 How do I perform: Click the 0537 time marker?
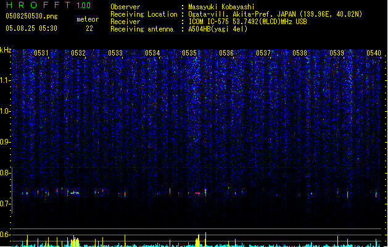tap(263, 53)
